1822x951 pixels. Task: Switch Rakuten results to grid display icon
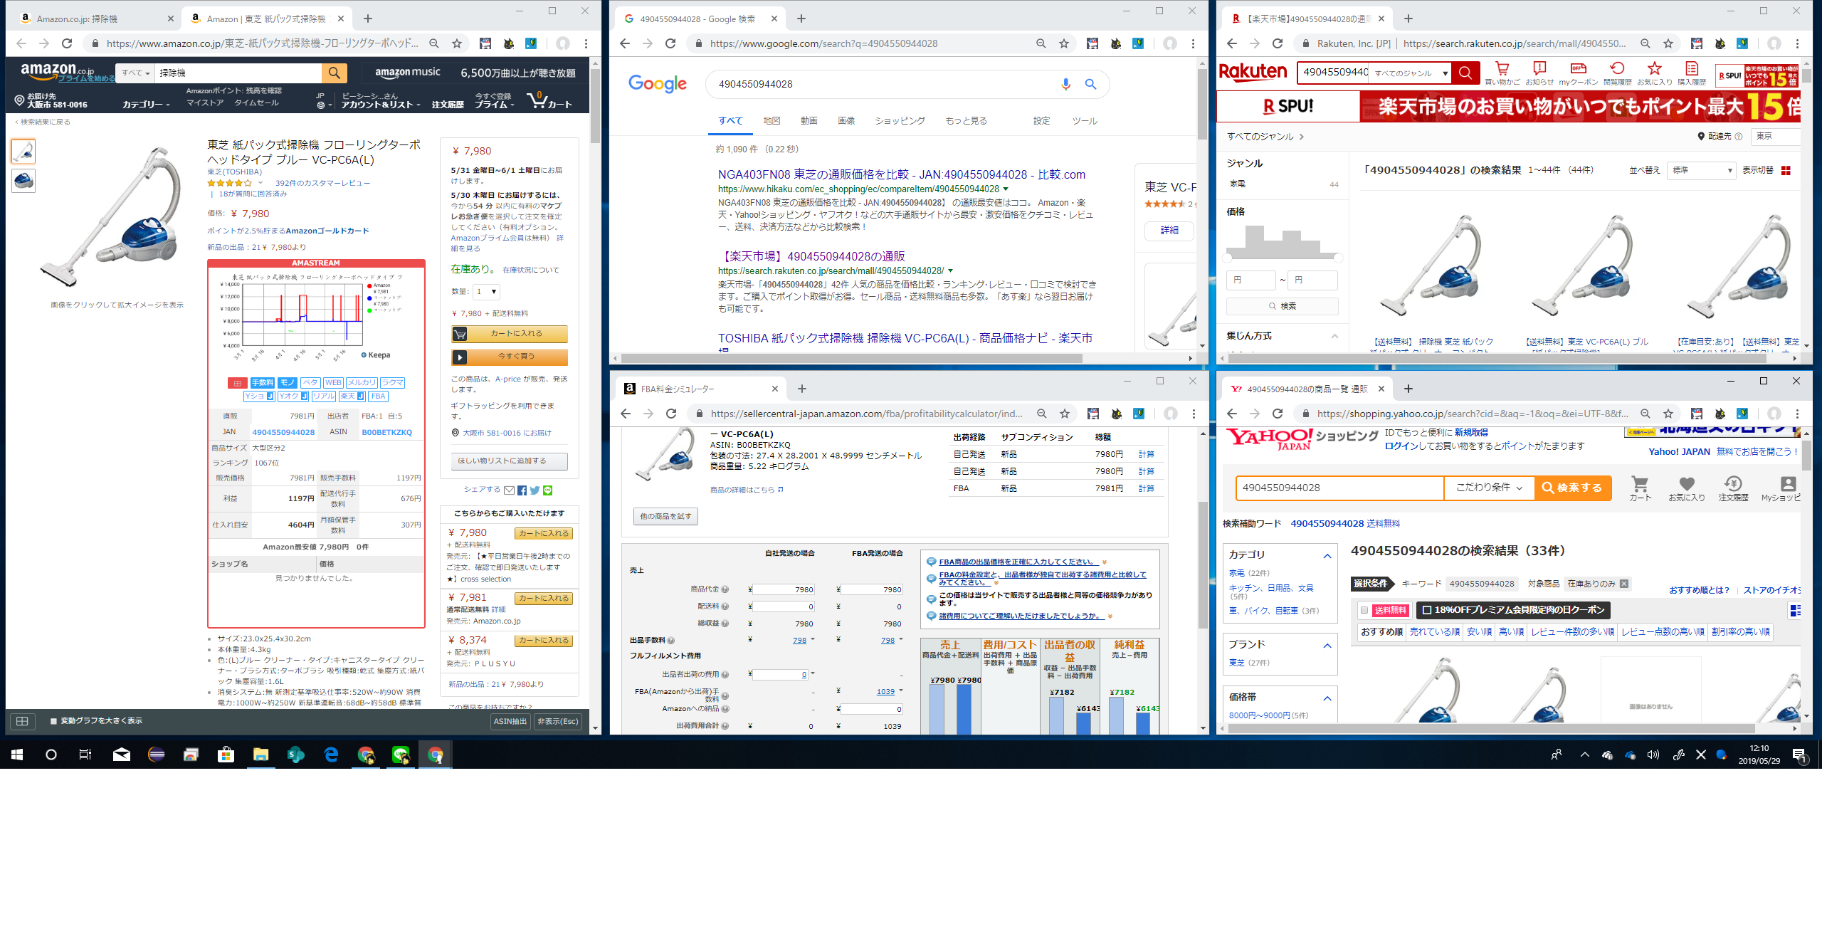(1786, 170)
